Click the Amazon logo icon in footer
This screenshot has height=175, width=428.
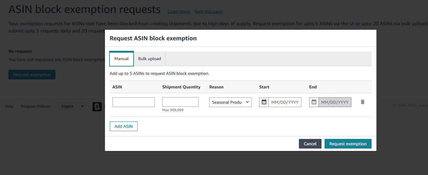97,106
